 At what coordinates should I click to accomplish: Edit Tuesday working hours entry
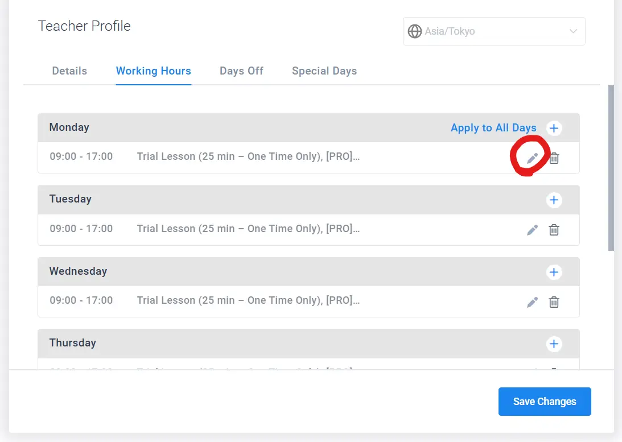point(532,230)
